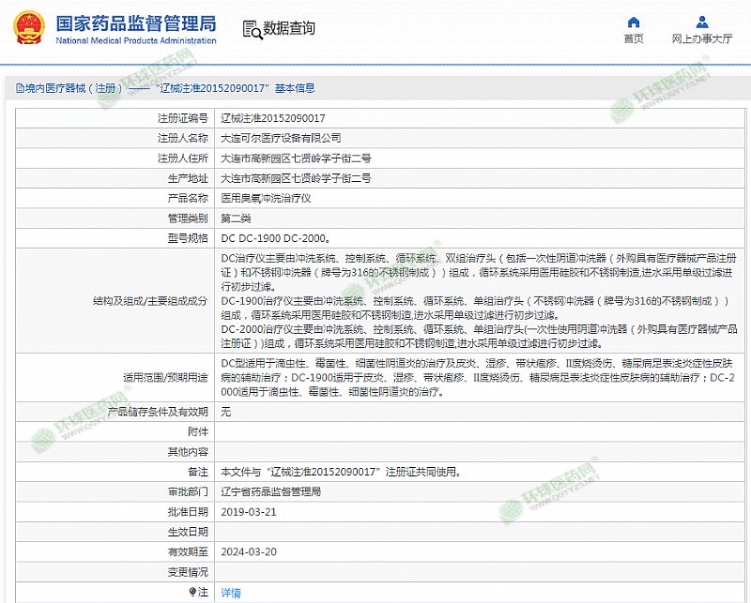Click the 网上办事大厅 person icon
Image resolution: width=751 pixels, height=603 pixels.
[702, 22]
